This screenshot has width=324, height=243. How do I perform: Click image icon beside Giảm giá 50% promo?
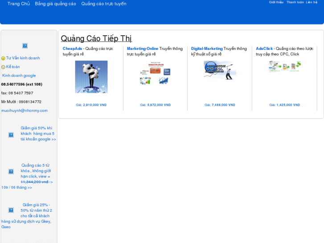pyautogui.click(x=11, y=135)
